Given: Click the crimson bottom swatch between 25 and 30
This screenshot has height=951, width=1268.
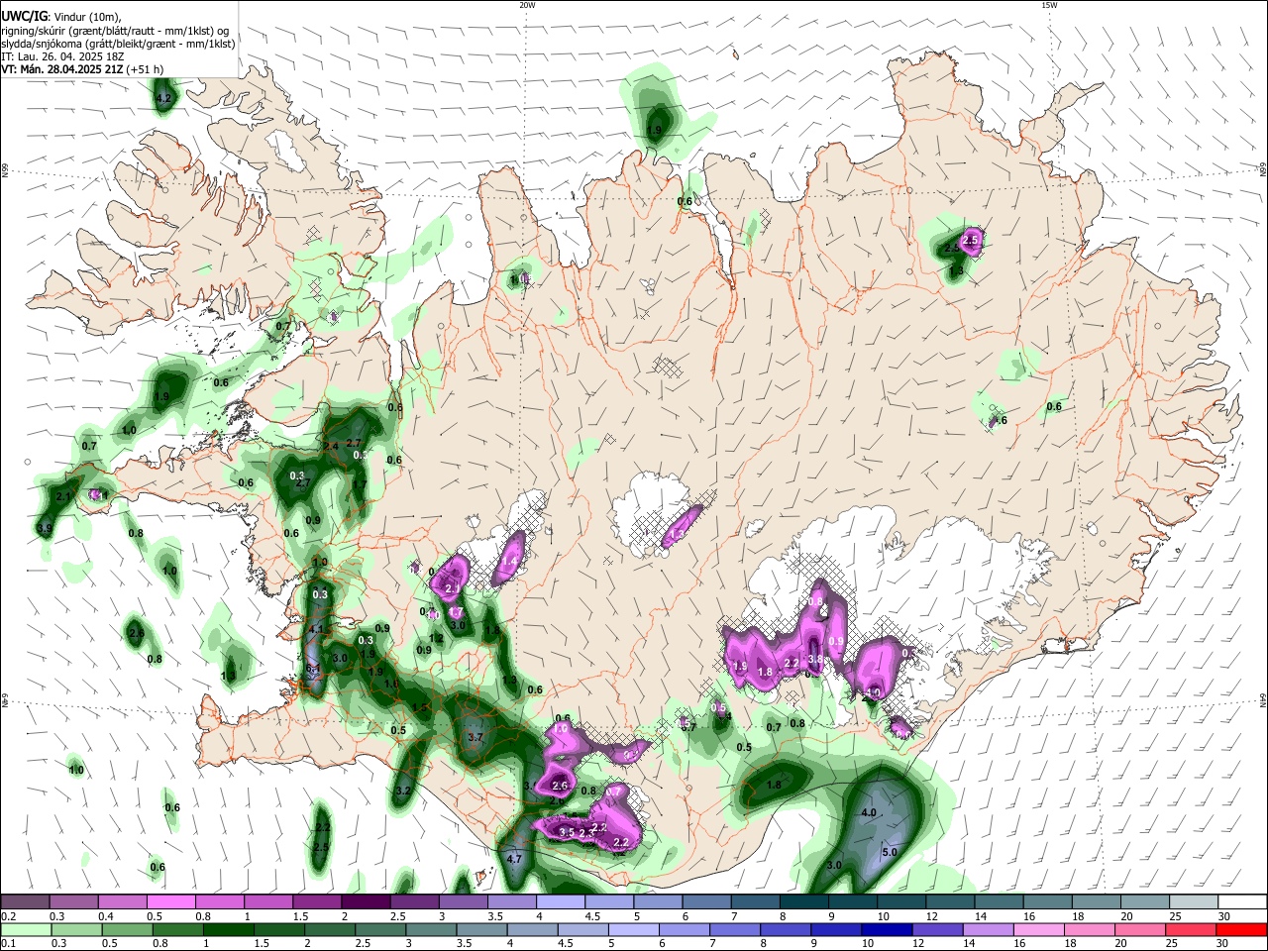Looking at the screenshot, I should coord(1193,930).
